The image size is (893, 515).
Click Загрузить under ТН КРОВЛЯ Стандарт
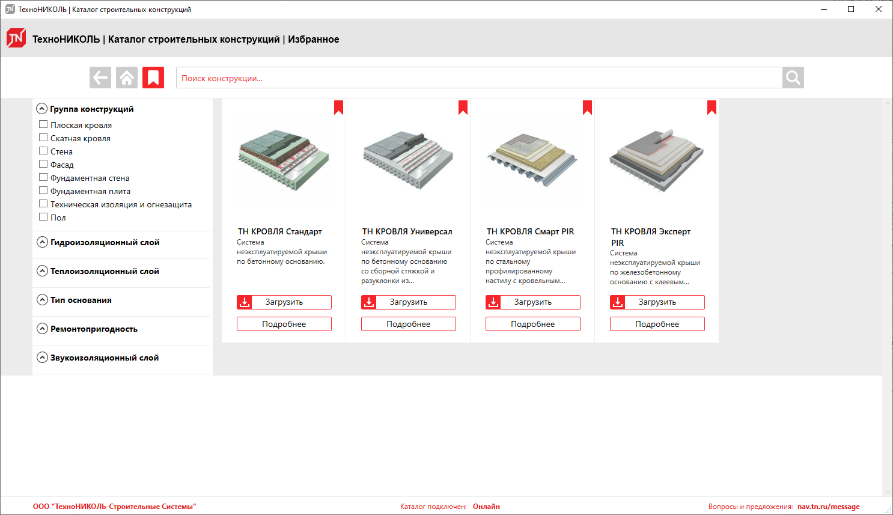[284, 302]
